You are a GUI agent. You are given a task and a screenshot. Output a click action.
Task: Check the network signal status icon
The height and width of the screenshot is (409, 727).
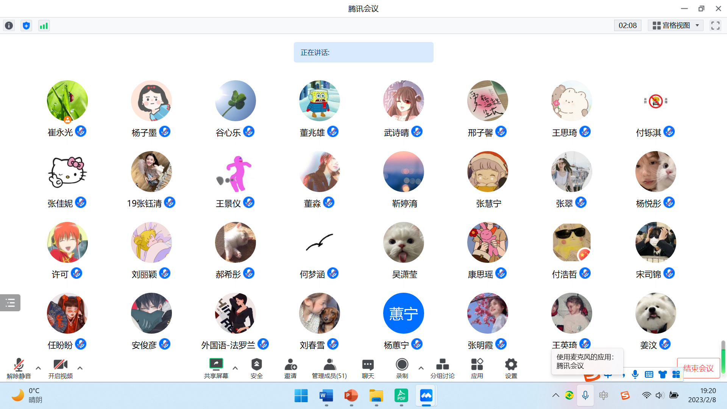(x=44, y=26)
